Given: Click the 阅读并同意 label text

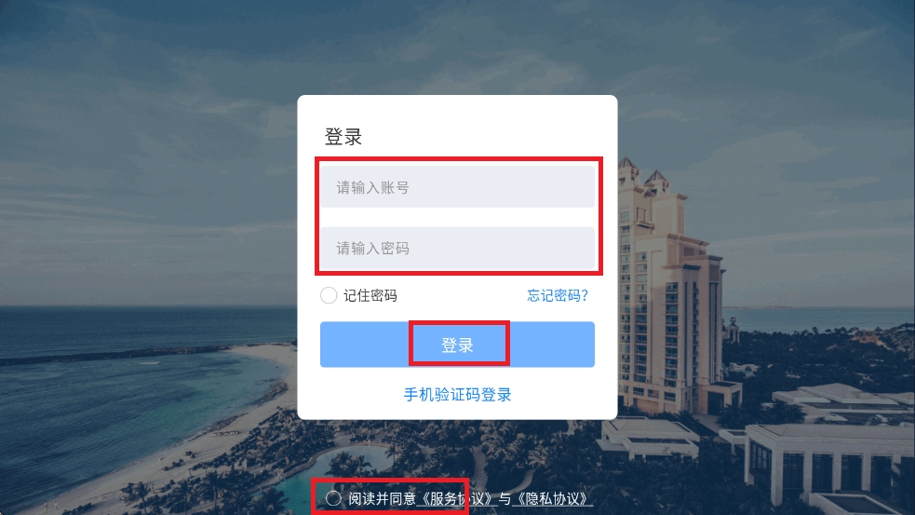Looking at the screenshot, I should [x=383, y=498].
